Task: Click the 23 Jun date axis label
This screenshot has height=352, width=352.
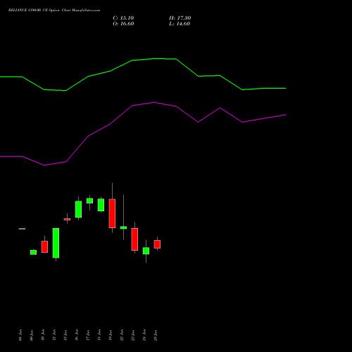Action: (133, 335)
